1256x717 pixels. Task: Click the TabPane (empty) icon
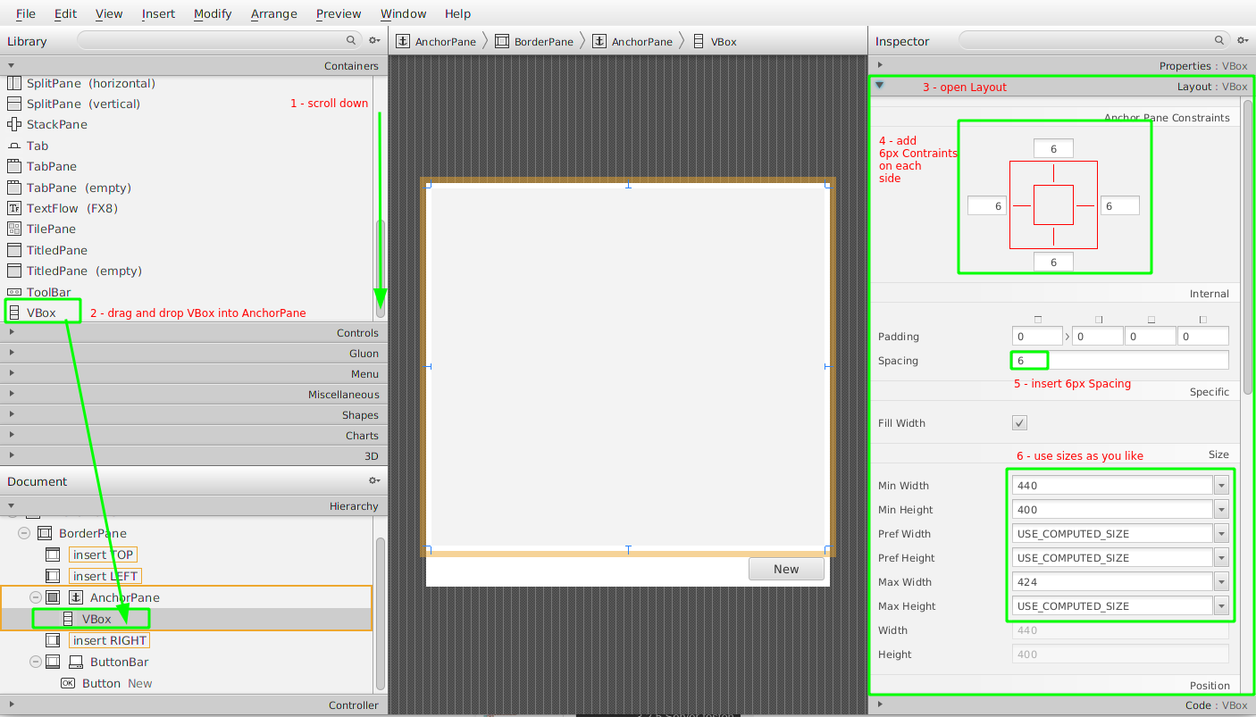13,188
